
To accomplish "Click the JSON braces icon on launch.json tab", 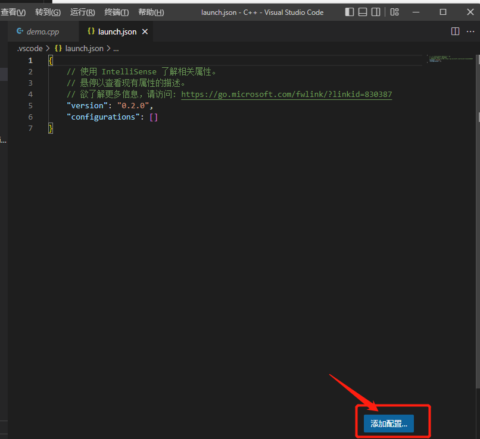I will click(90, 32).
